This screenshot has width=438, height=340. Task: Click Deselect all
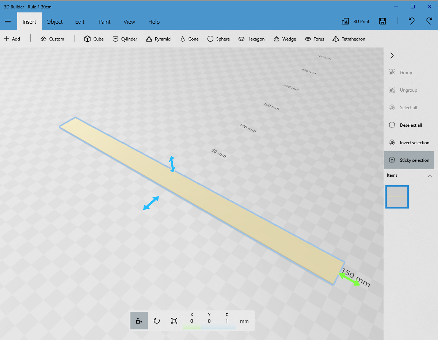point(405,125)
